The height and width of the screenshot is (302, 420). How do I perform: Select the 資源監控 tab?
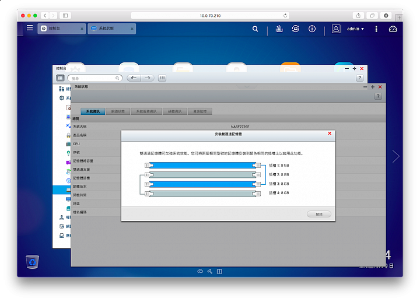(200, 111)
